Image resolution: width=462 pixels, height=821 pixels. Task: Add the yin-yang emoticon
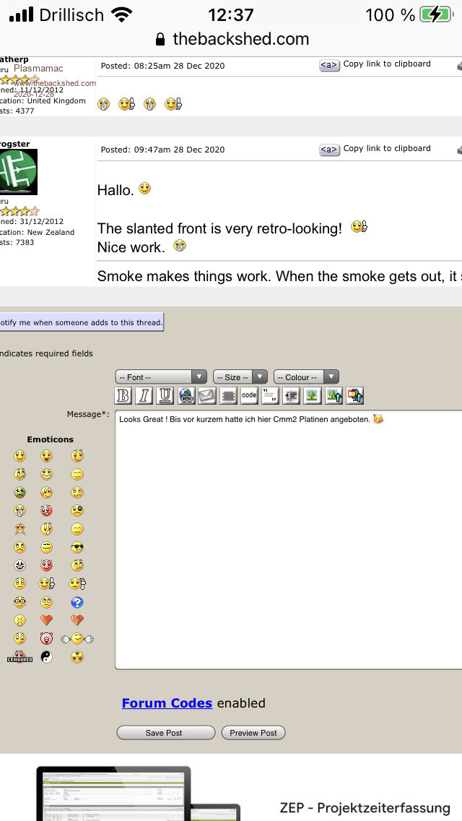(x=46, y=657)
